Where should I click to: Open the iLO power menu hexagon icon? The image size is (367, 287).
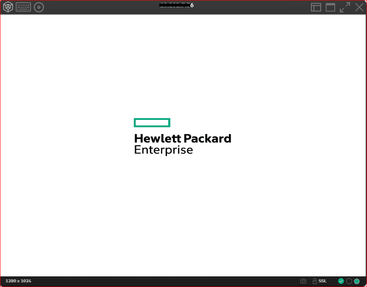click(8, 7)
